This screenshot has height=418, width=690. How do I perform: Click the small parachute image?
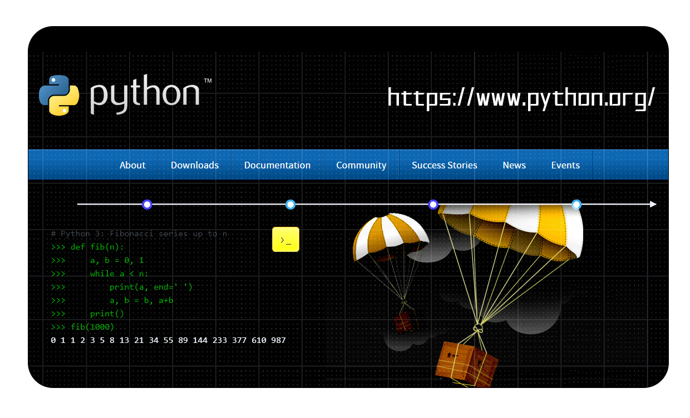point(391,237)
